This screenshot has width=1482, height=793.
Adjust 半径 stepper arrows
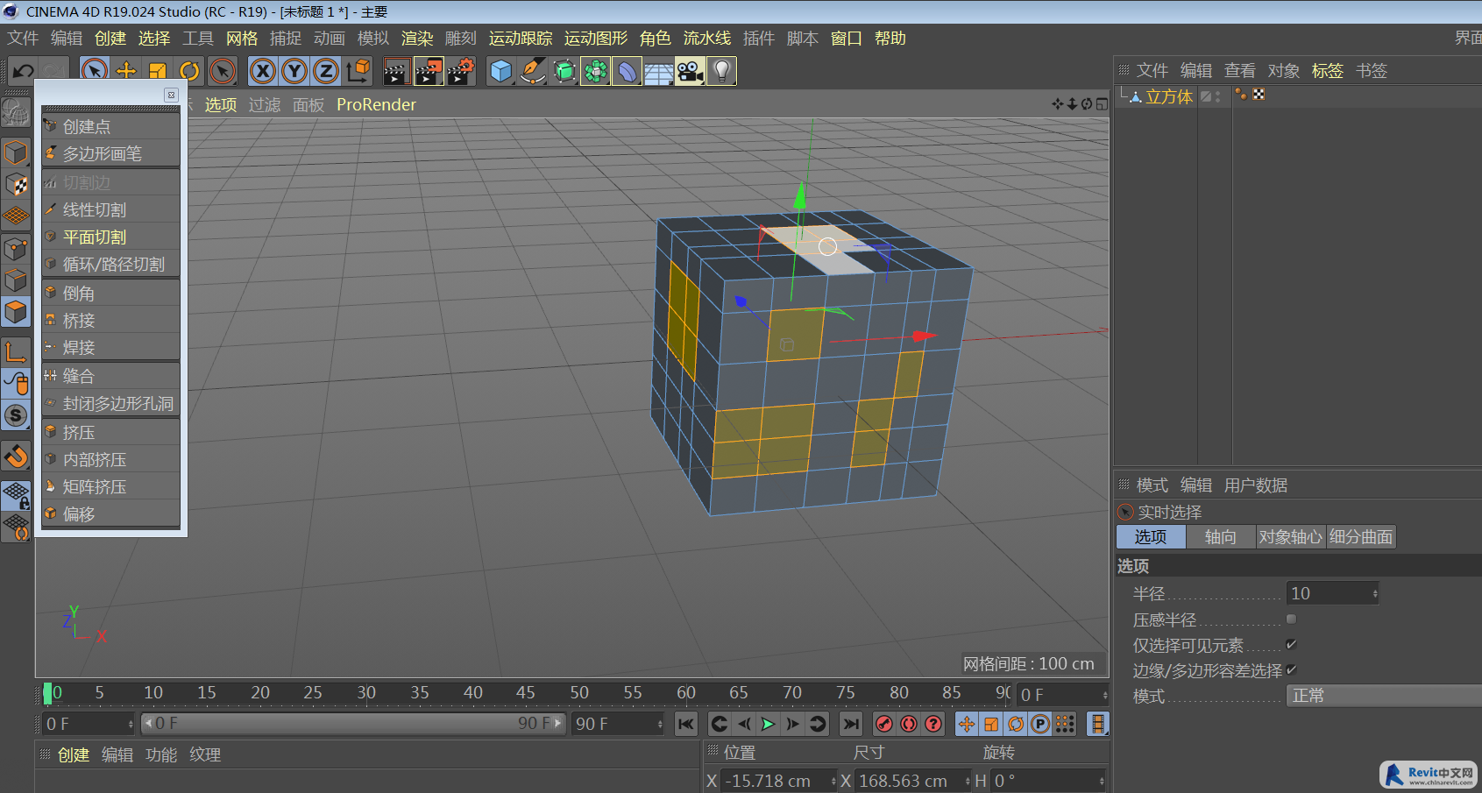tap(1375, 594)
